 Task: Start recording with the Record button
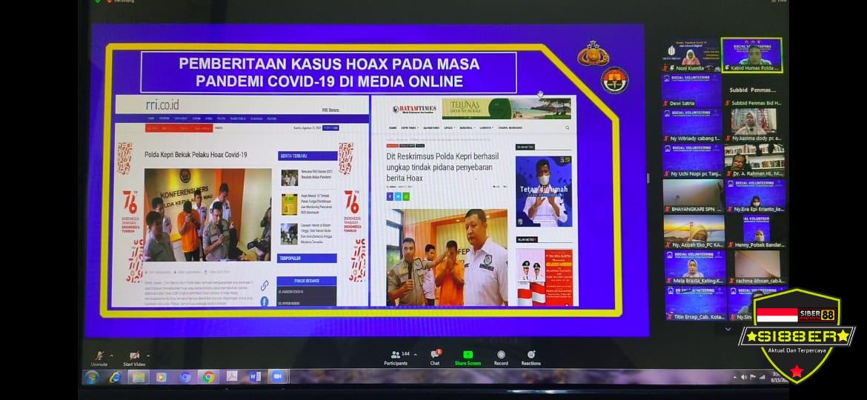(x=501, y=356)
